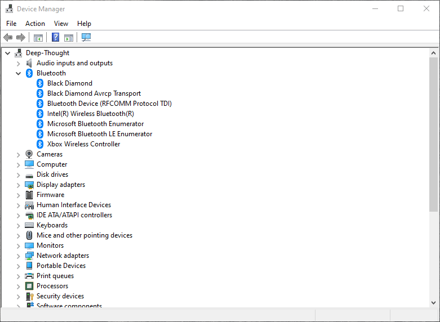Select Xbox Wireless Controller device
Screen dimensions: 440x322
[x=83, y=144]
